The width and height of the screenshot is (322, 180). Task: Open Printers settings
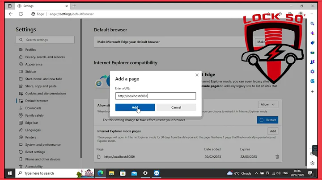pyautogui.click(x=30, y=137)
